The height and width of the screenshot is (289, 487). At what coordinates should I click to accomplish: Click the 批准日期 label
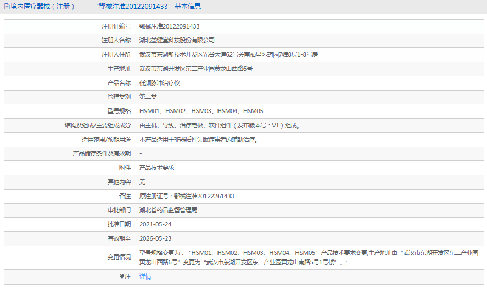tap(119, 224)
